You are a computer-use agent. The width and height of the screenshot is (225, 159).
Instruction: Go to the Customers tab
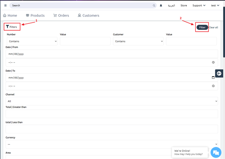[88, 16]
